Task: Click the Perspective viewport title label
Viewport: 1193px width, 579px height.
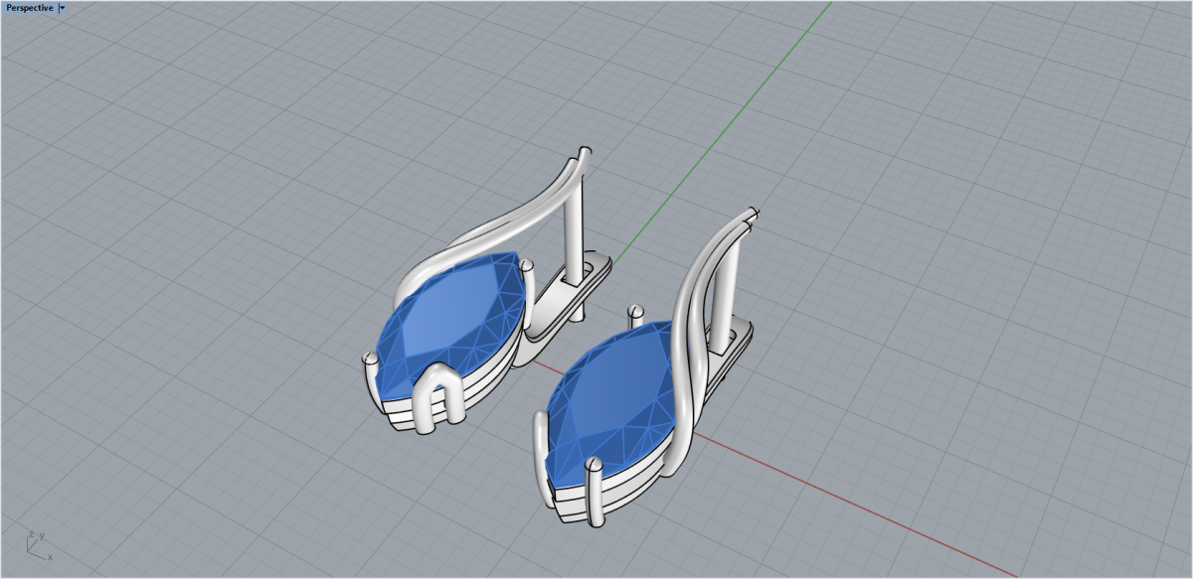Action: pyautogui.click(x=30, y=8)
